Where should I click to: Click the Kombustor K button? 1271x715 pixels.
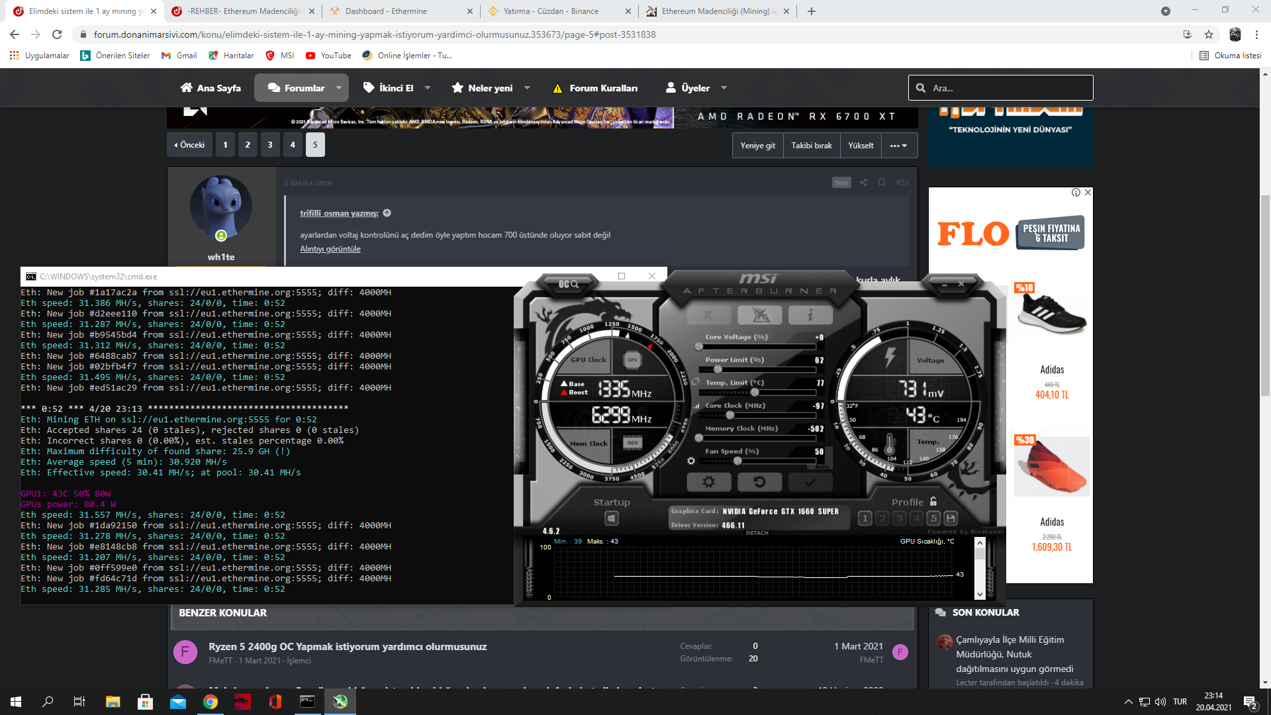pos(709,316)
